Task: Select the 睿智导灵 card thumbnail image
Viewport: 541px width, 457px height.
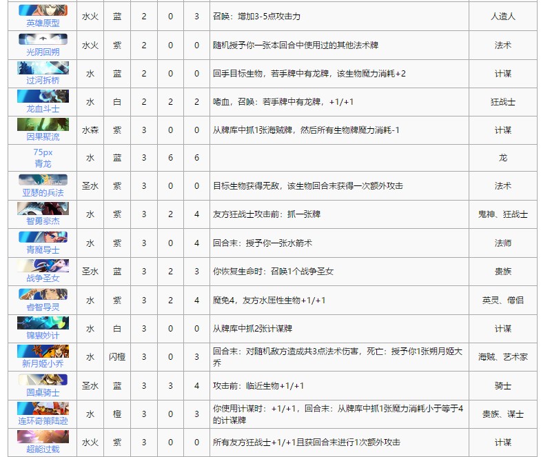Action: tap(43, 294)
